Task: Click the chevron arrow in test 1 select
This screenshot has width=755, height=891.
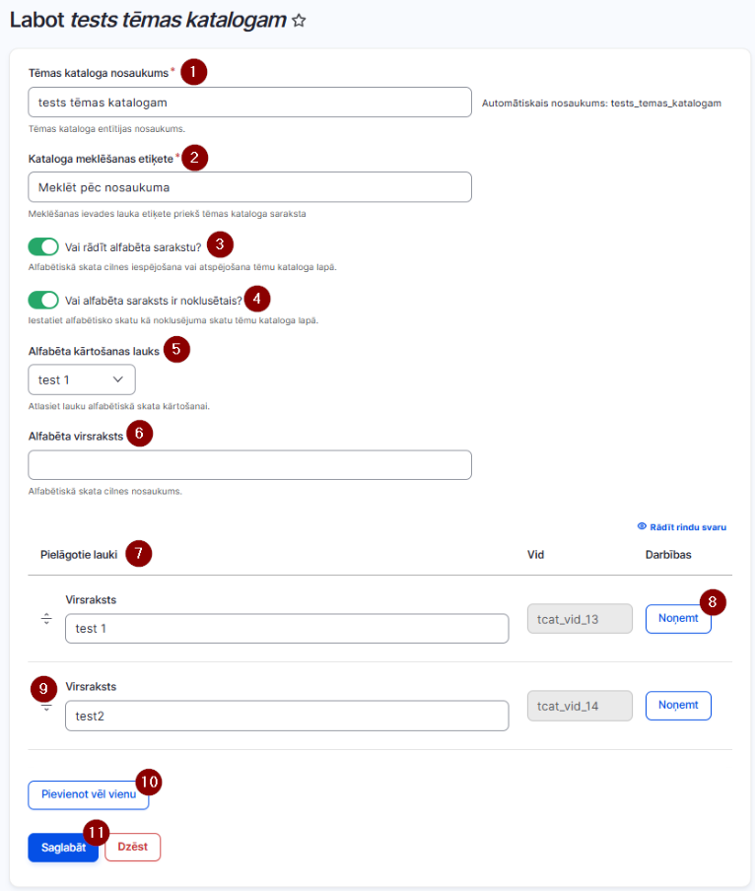Action: pos(117,379)
